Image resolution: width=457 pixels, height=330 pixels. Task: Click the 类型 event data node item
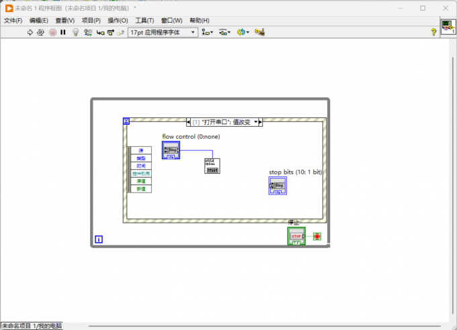141,158
